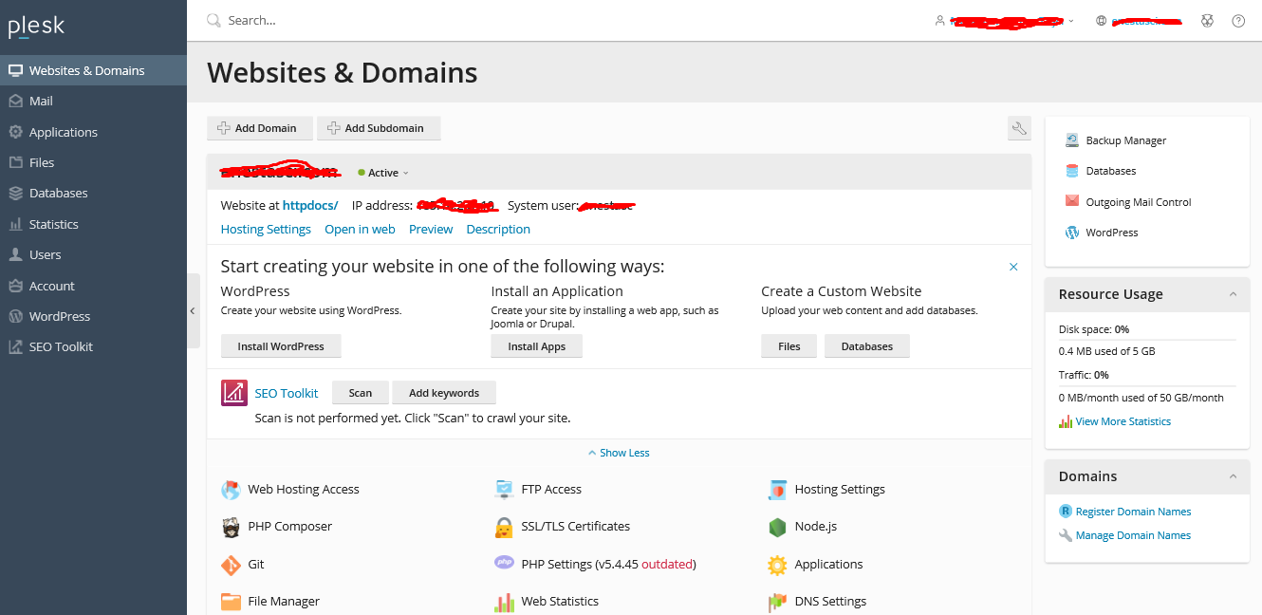The image size is (1262, 615).
Task: Collapse tools with Show Less
Action: (619, 453)
